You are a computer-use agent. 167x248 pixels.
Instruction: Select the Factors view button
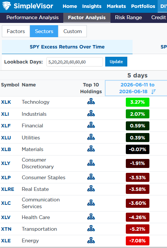16,31
